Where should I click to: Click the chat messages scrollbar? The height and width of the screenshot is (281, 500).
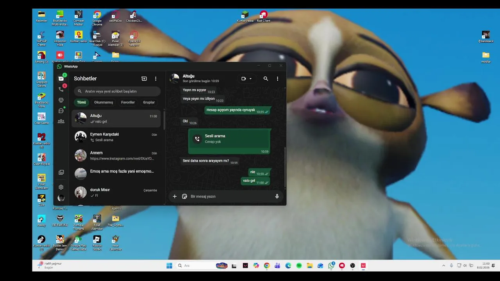pyautogui.click(x=285, y=167)
